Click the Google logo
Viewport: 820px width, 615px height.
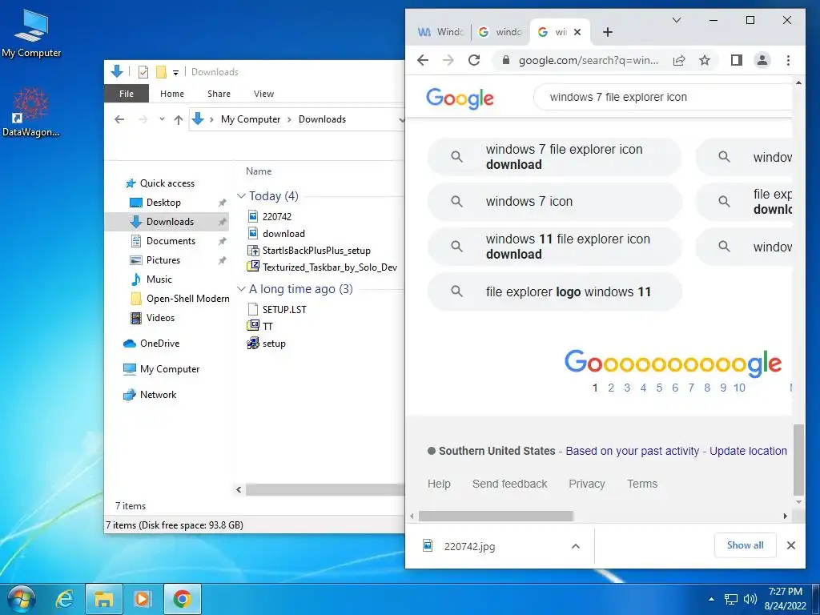[460, 98]
